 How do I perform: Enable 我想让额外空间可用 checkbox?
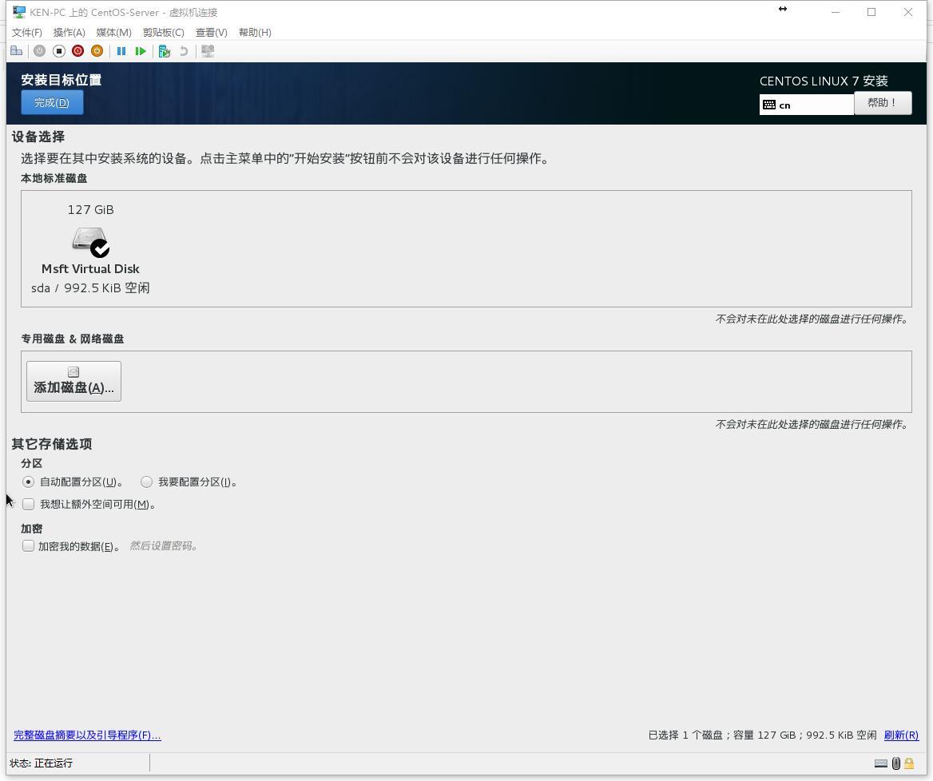(28, 505)
